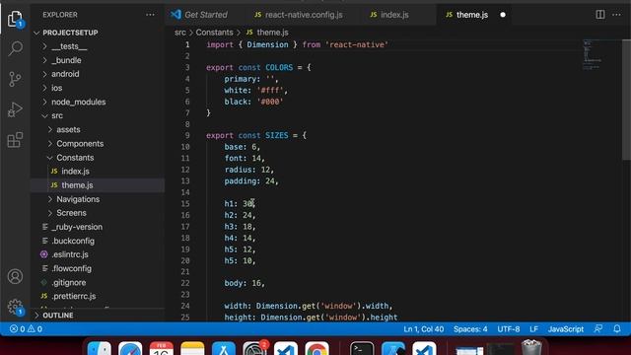
Task: Open notifications bell in status bar
Action: pos(617,328)
